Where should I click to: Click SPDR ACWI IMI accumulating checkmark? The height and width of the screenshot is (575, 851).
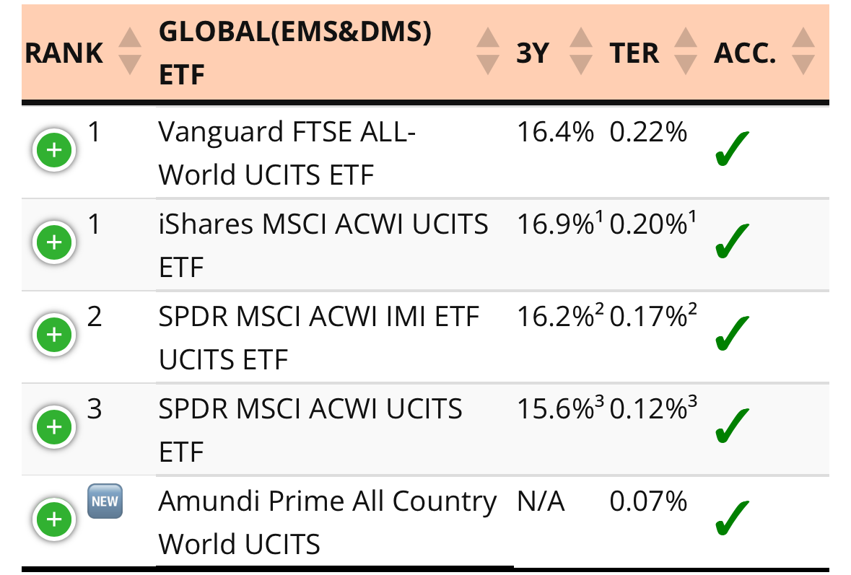click(x=733, y=334)
